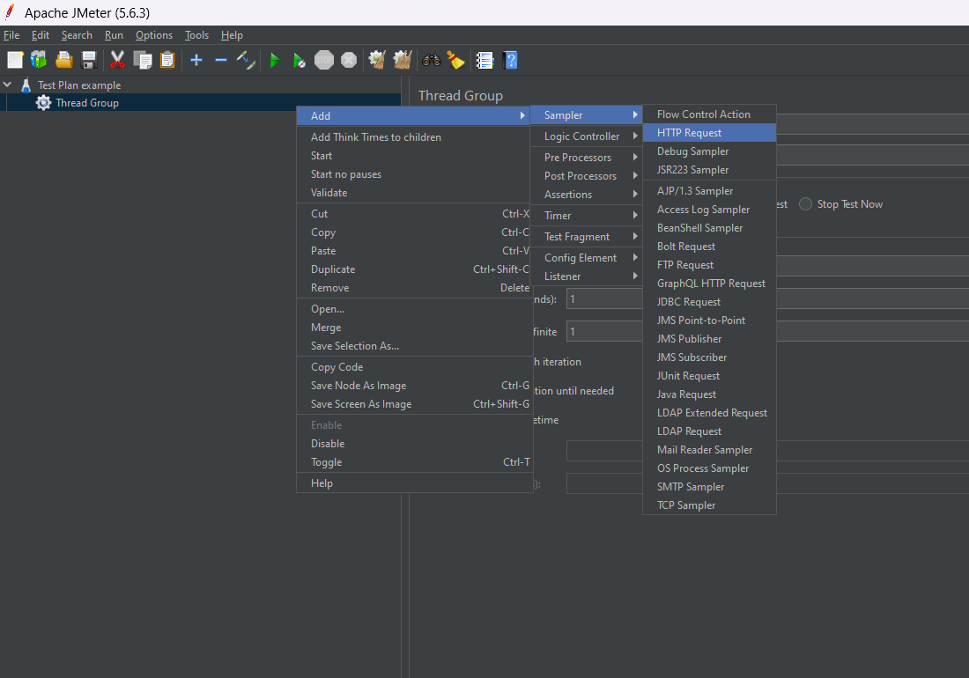Click the Collapse All minus icon
Image resolution: width=969 pixels, height=678 pixels.
tap(220, 60)
